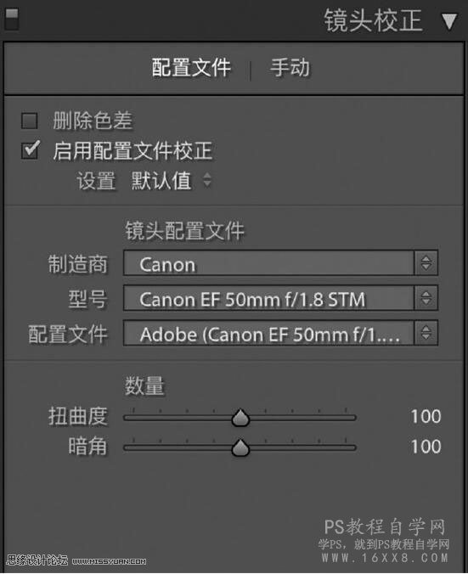
Task: Enable the 删除色差 checkbox
Action: [x=29, y=121]
